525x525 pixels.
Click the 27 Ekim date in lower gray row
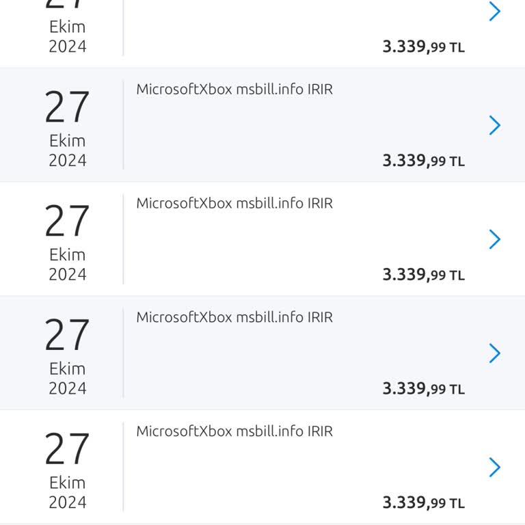[x=67, y=347]
